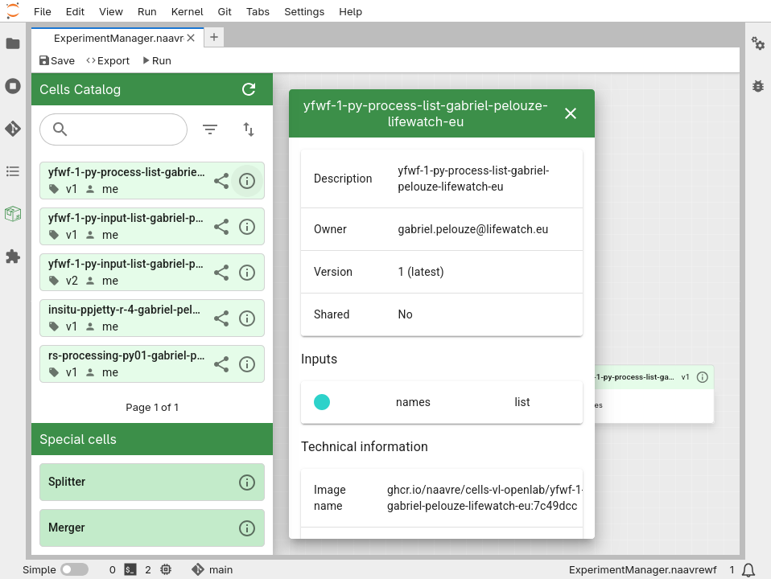Close the cell details dialog

pyautogui.click(x=571, y=113)
